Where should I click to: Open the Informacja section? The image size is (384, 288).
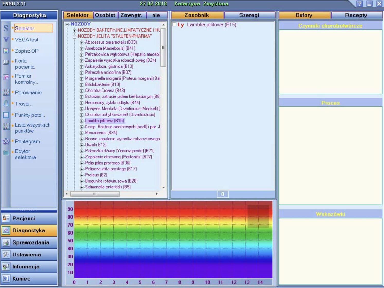click(29, 267)
